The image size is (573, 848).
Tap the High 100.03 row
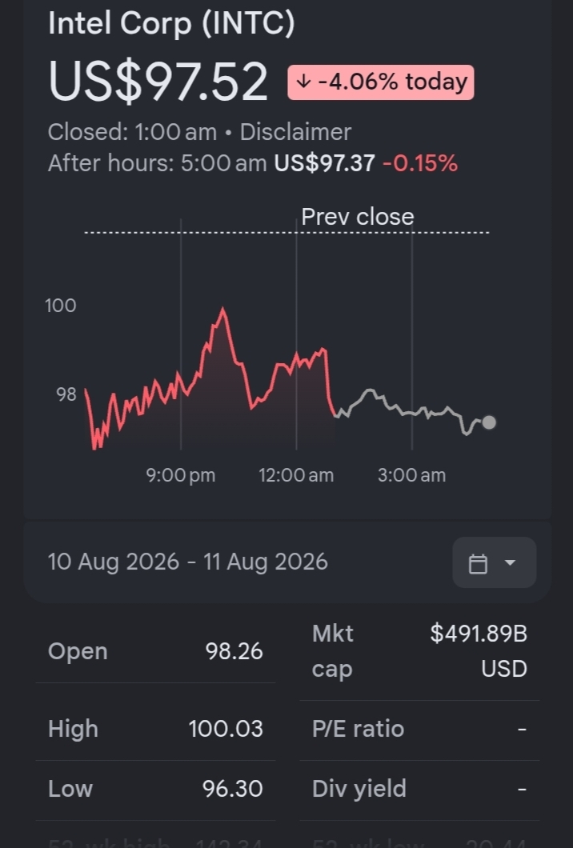coord(155,729)
